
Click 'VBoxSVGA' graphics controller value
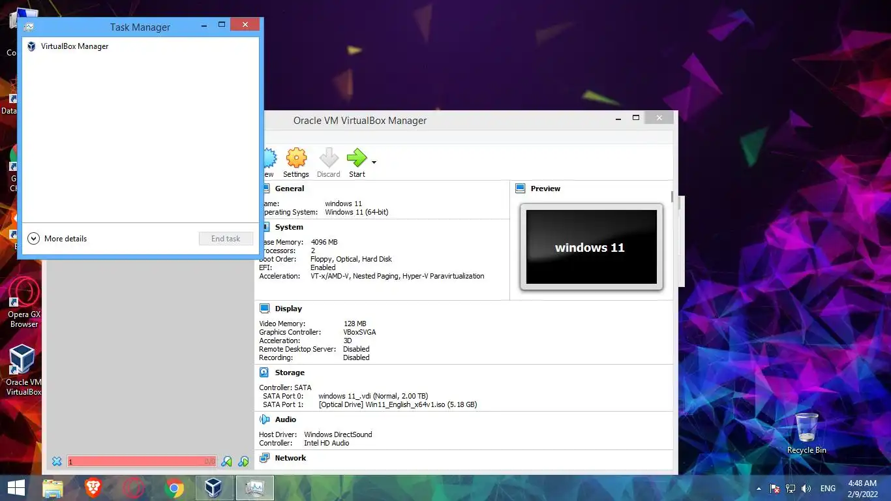359,332
